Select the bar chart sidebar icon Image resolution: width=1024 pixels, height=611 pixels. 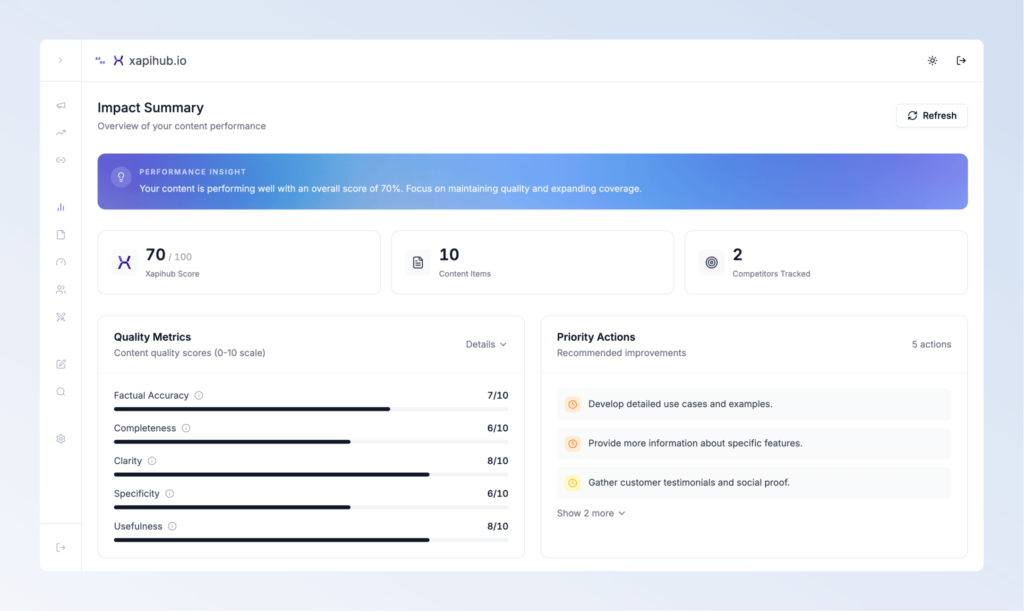point(61,207)
